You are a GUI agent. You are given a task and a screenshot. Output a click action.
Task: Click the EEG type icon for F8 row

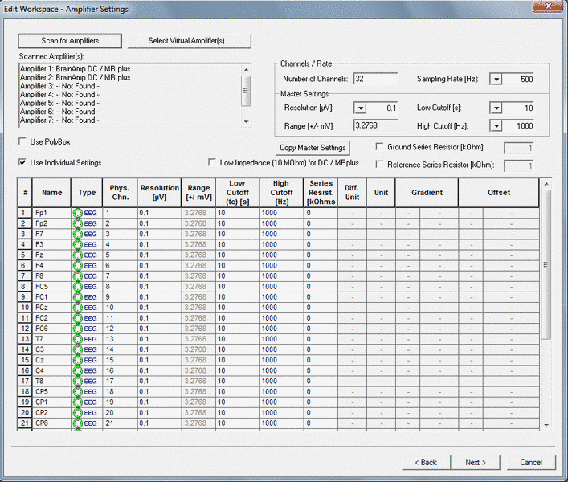pos(78,276)
